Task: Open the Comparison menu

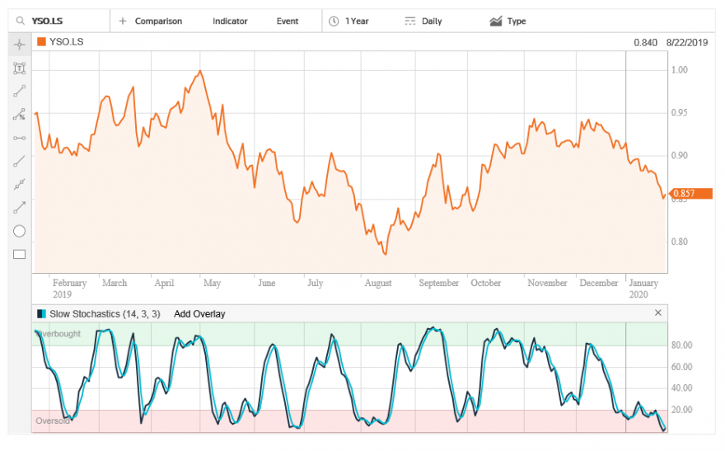Action: (x=158, y=21)
